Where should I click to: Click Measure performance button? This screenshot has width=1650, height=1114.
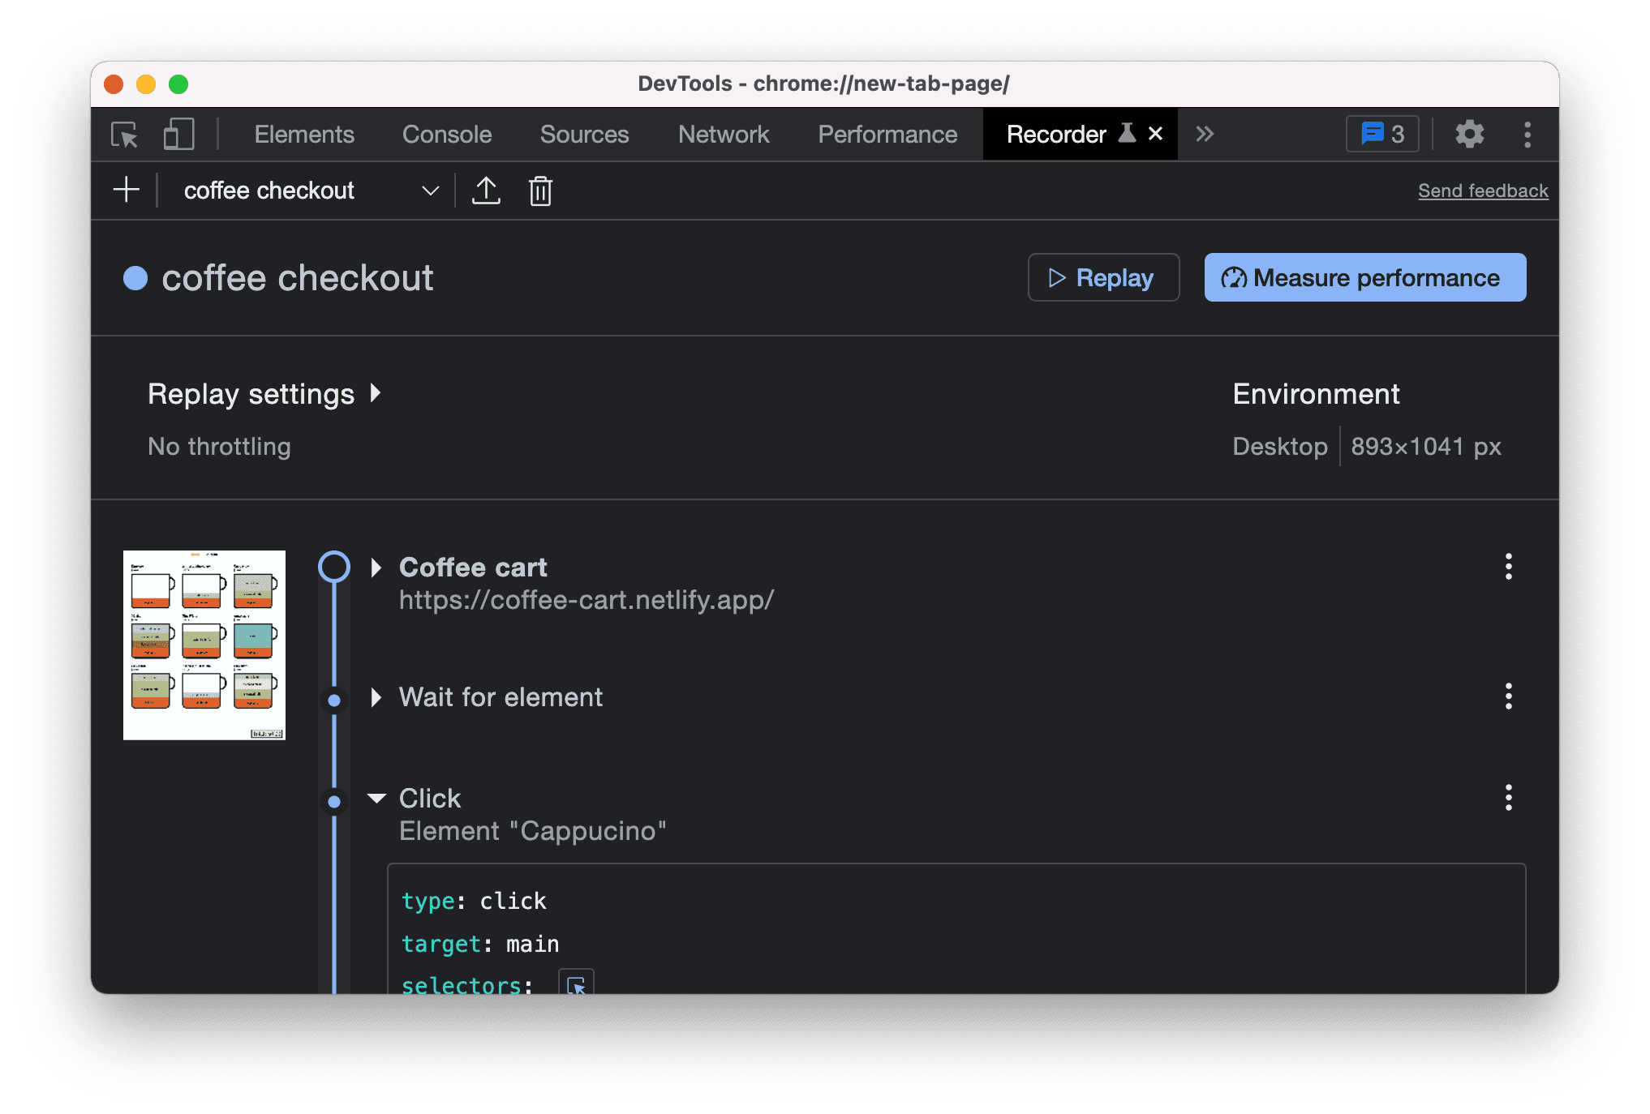coord(1364,276)
